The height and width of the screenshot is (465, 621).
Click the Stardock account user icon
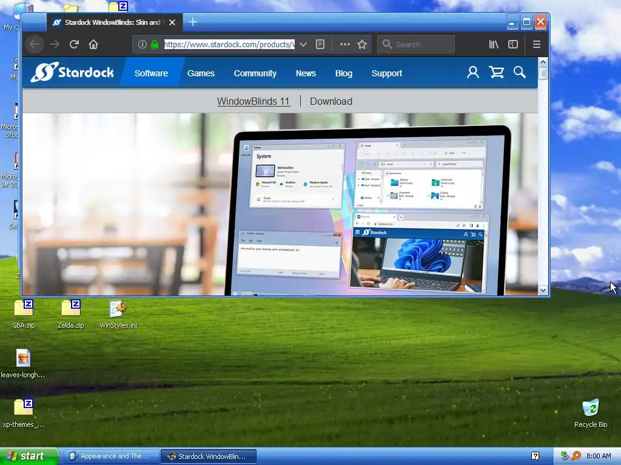[x=472, y=73]
